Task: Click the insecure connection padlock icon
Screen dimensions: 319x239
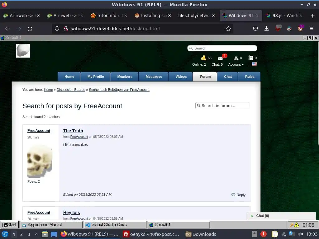Action: (65, 29)
